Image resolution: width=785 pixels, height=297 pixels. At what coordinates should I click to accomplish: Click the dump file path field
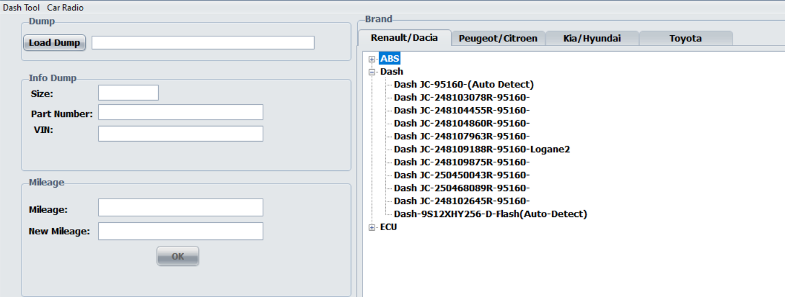203,43
